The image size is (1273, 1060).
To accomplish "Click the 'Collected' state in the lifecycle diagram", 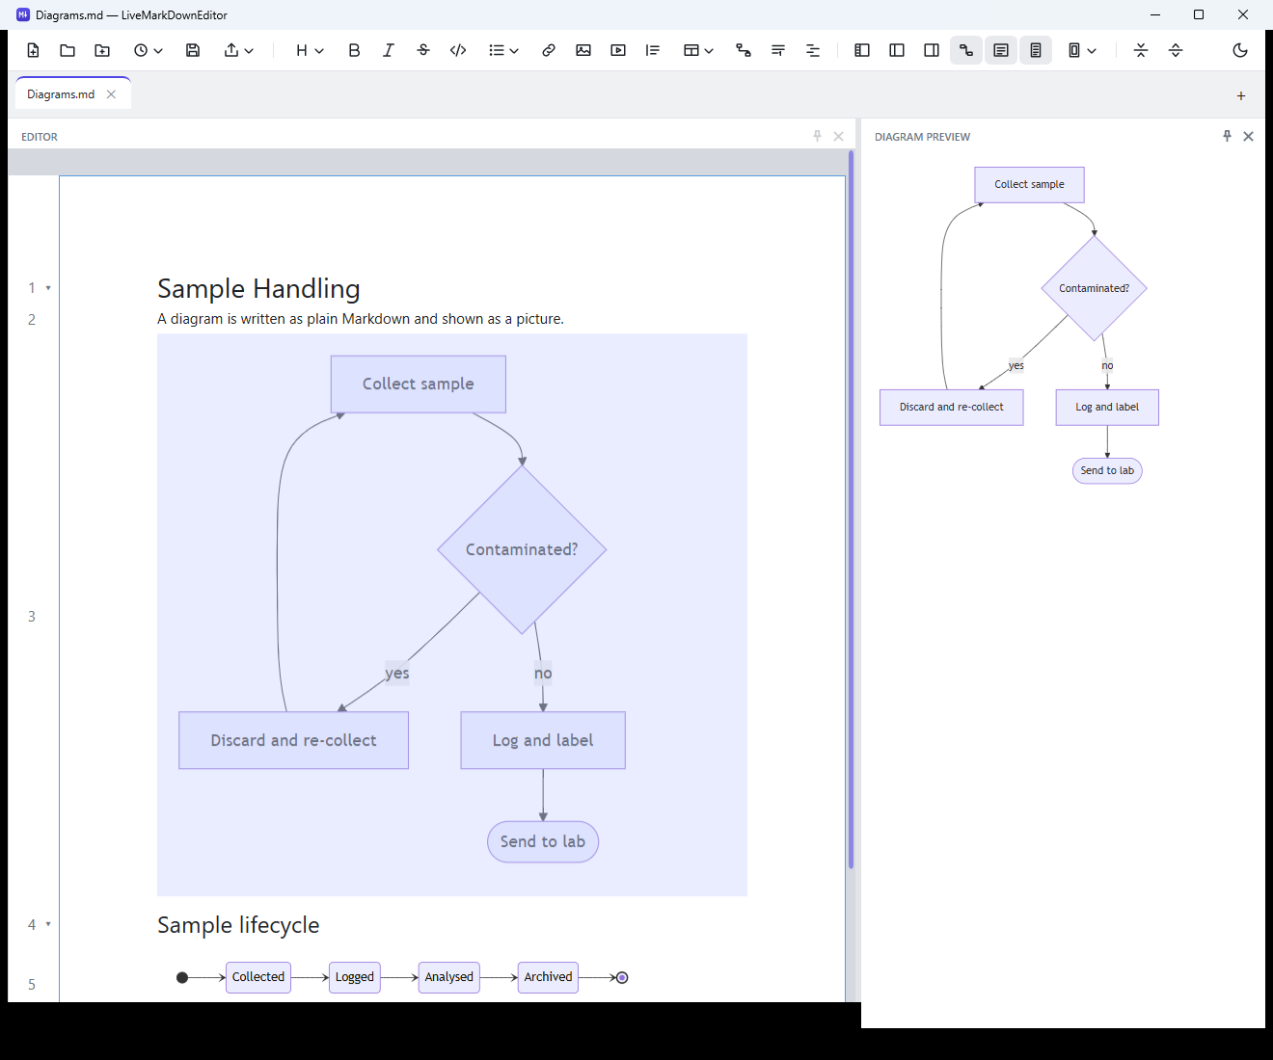I will click(x=258, y=977).
